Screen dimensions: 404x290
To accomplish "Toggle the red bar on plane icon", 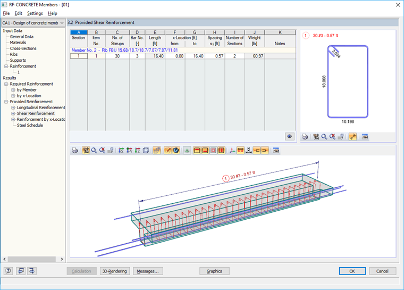I will (168, 151).
